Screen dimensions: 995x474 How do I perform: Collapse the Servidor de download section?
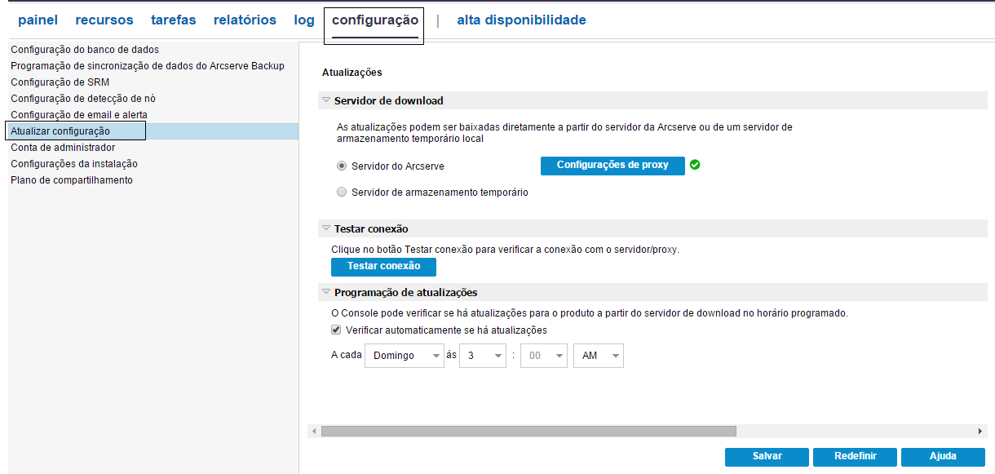[325, 100]
